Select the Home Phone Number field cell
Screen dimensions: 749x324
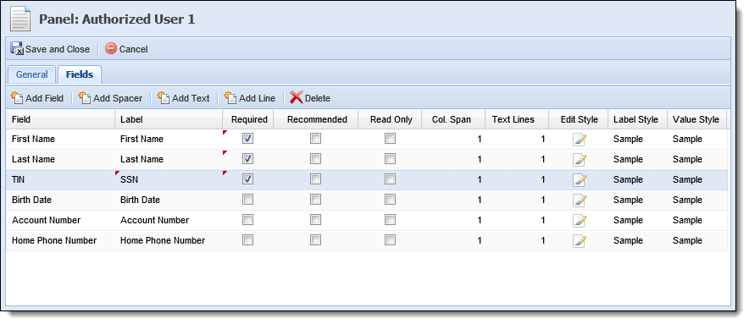pos(60,240)
